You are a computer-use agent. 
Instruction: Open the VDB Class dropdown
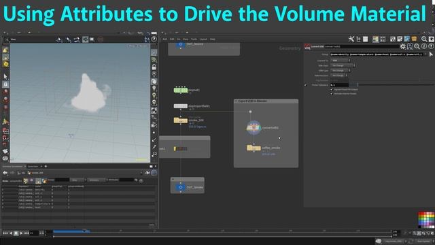[x=343, y=65]
